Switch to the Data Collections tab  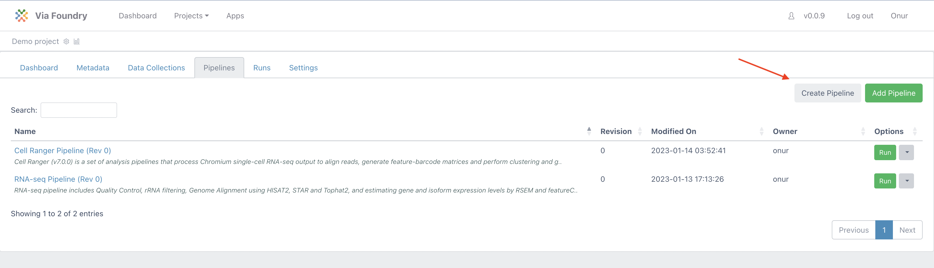click(x=156, y=68)
